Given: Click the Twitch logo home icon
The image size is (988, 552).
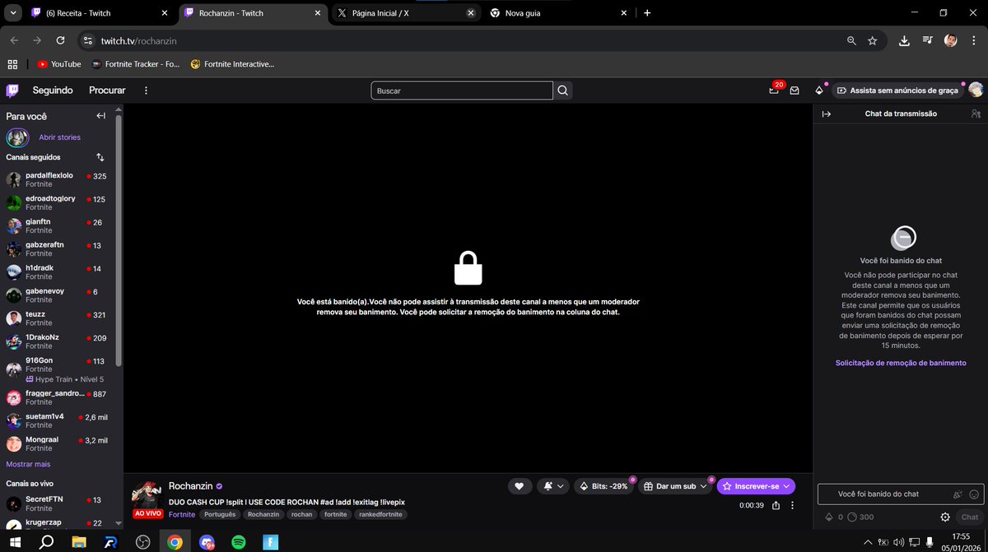Looking at the screenshot, I should [12, 90].
